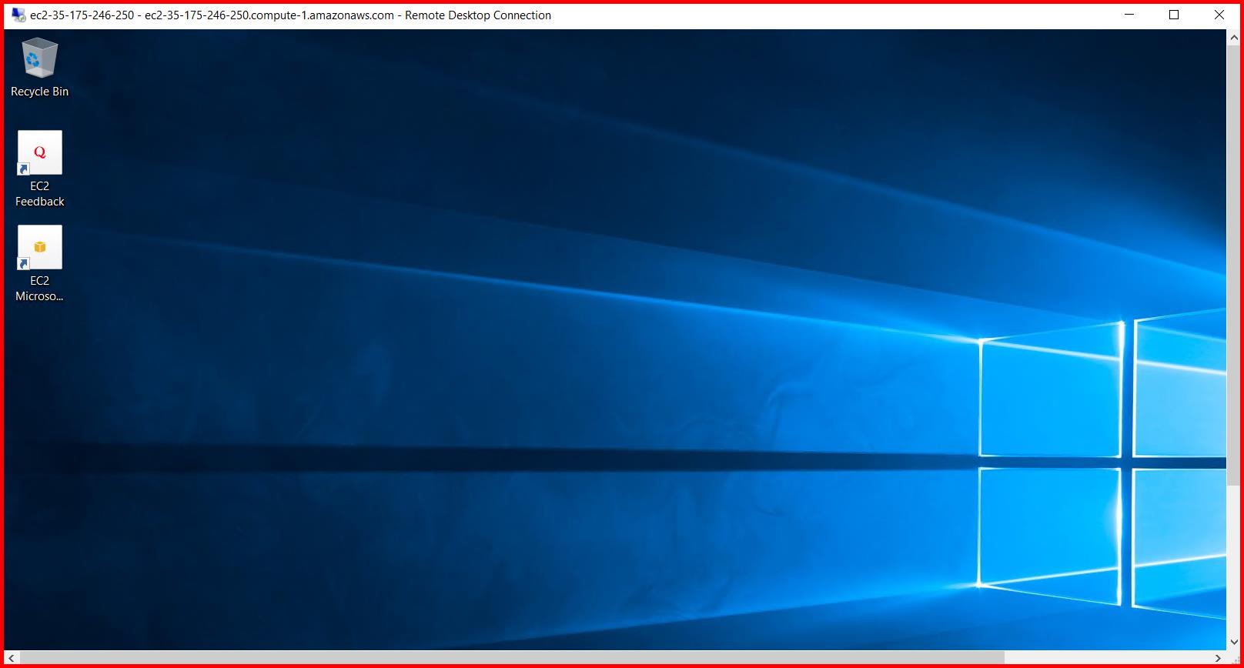This screenshot has width=1244, height=668.
Task: Click the "EC2 Microso..." text label
Action: point(39,289)
